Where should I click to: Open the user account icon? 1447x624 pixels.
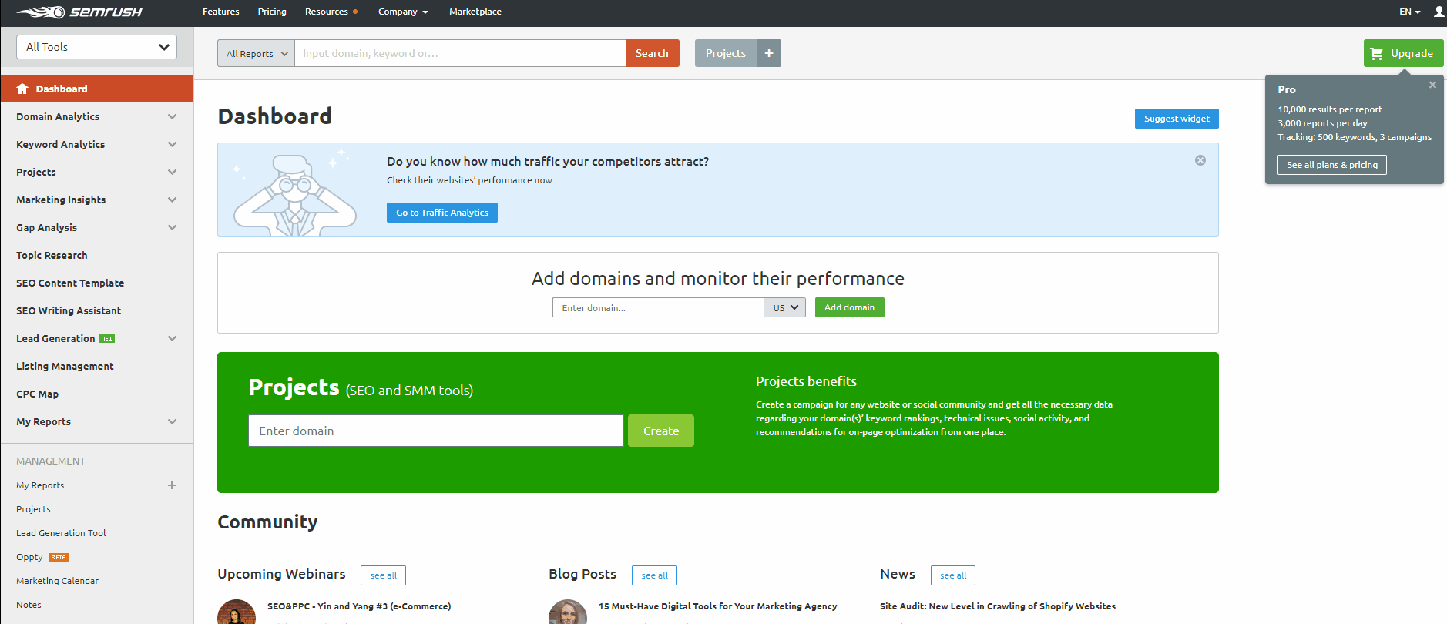pyautogui.click(x=1439, y=12)
